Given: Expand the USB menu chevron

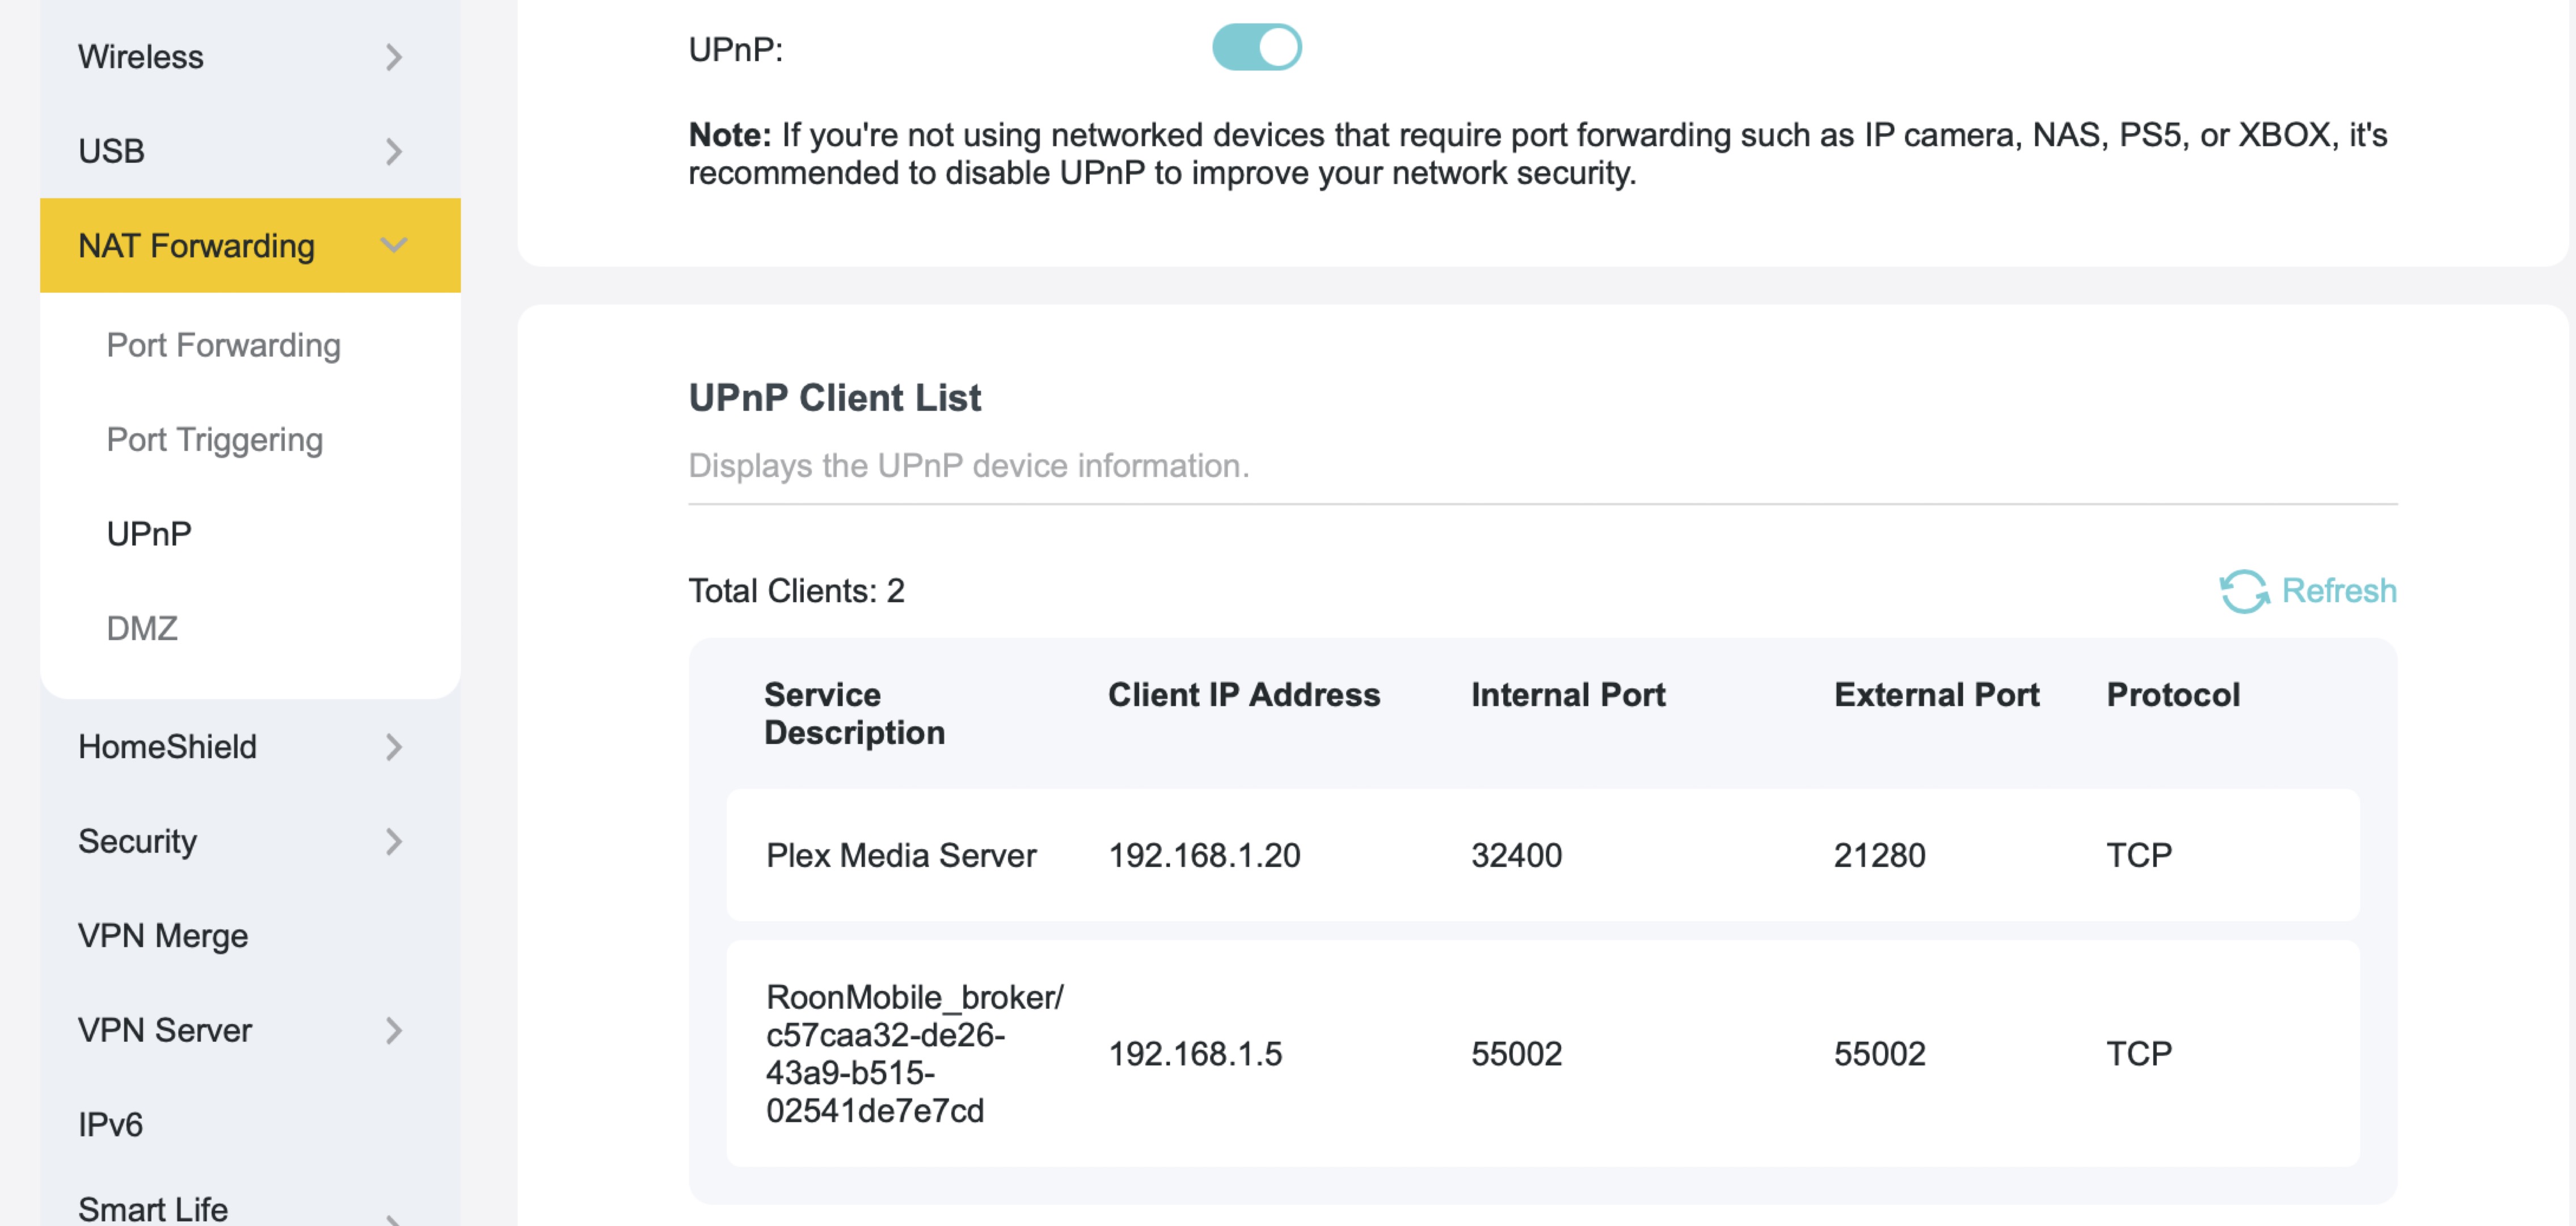Looking at the screenshot, I should click(x=394, y=151).
